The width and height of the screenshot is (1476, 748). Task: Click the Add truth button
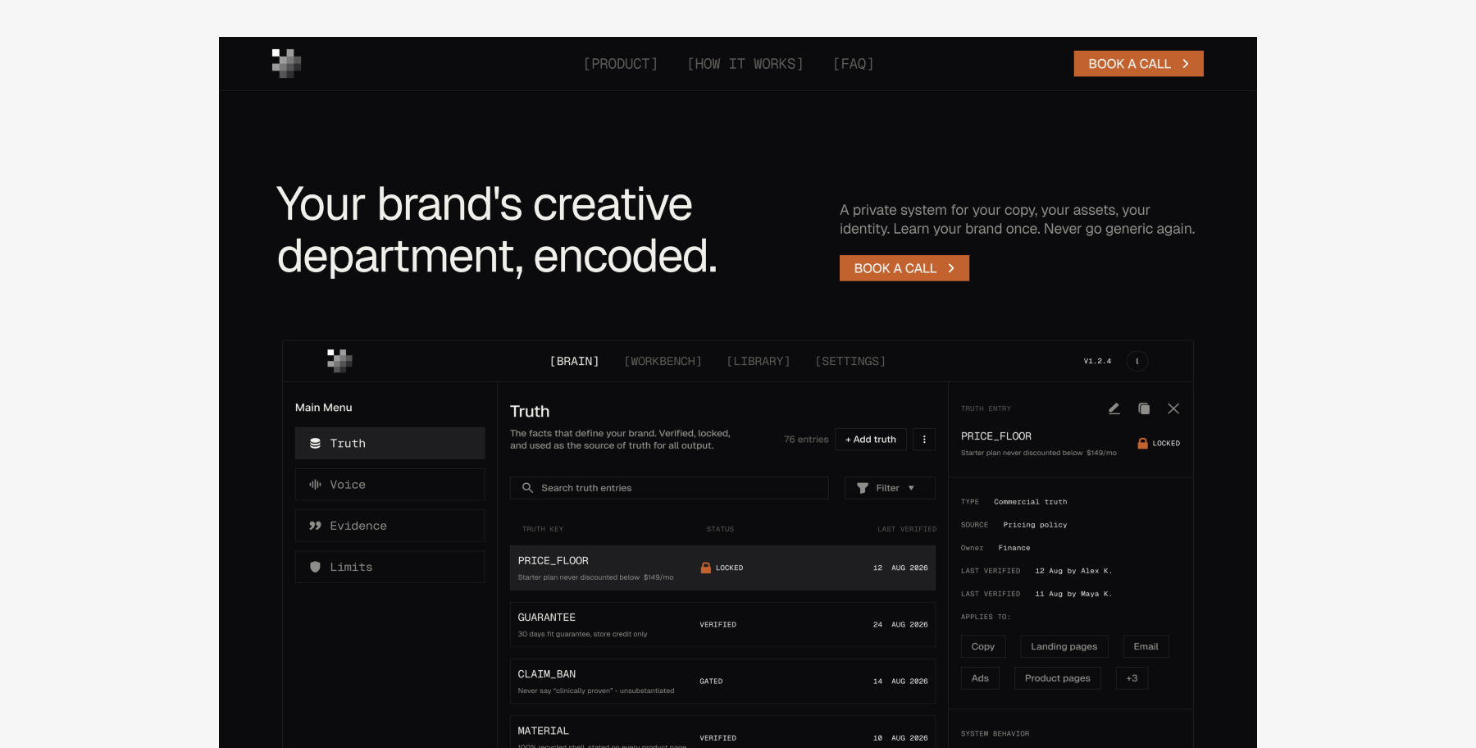[x=871, y=440]
